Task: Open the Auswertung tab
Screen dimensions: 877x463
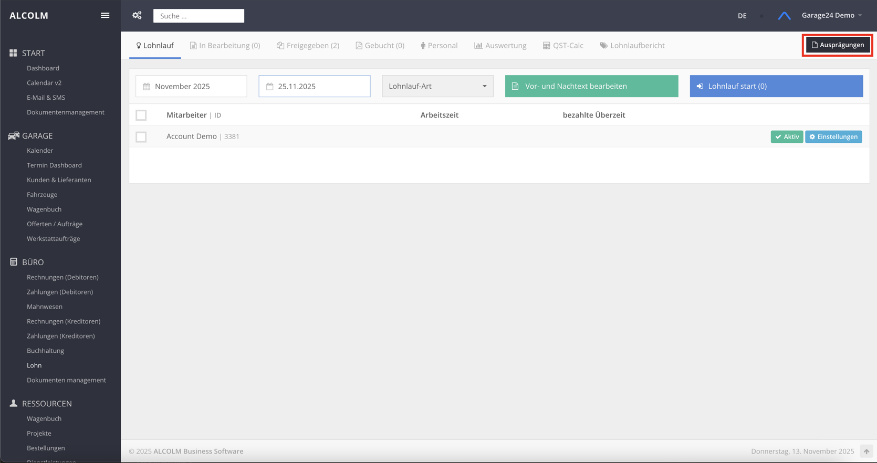Action: (x=500, y=46)
